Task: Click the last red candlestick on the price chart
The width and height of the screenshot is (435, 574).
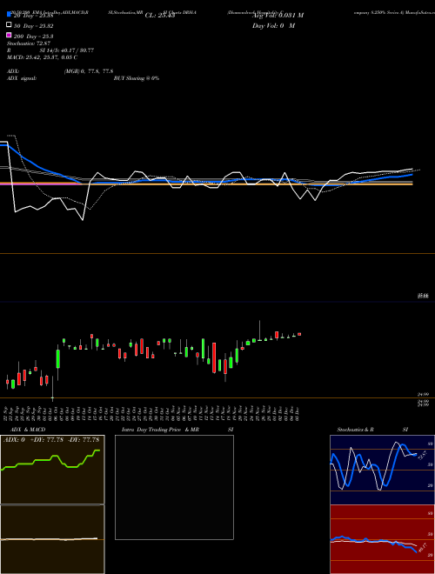Action: (x=299, y=334)
